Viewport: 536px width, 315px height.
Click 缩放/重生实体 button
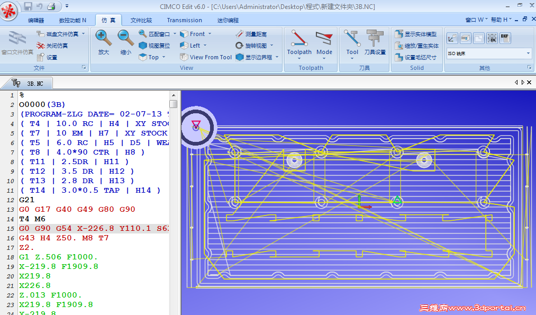tap(417, 46)
